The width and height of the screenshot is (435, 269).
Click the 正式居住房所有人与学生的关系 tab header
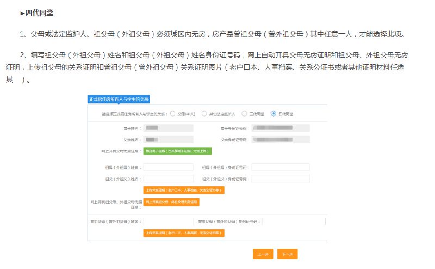[119, 99]
